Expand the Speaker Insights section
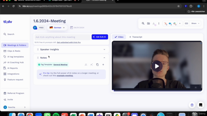207x116 pixels. click(x=104, y=49)
